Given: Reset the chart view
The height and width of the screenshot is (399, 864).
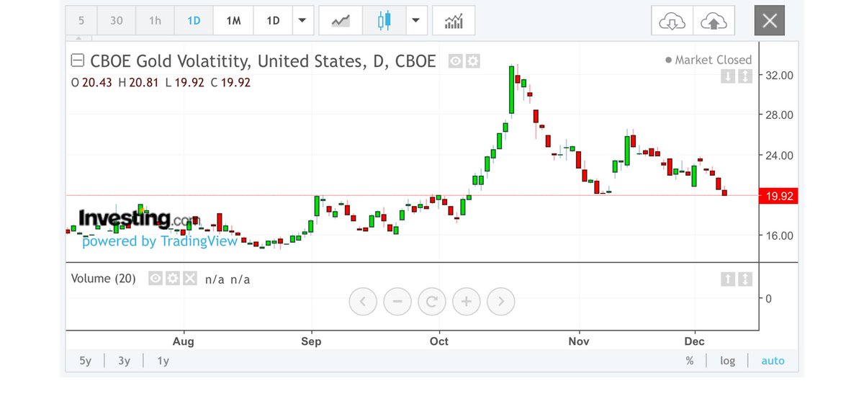Looking at the screenshot, I should pyautogui.click(x=432, y=301).
